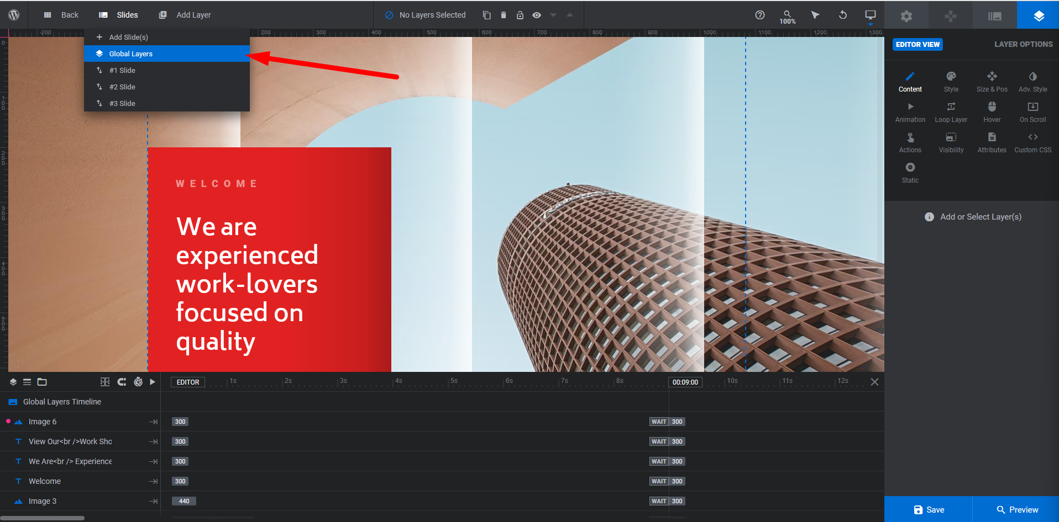Open the module general settings gear tab
Viewport: 1059px width, 522px height.
click(906, 16)
